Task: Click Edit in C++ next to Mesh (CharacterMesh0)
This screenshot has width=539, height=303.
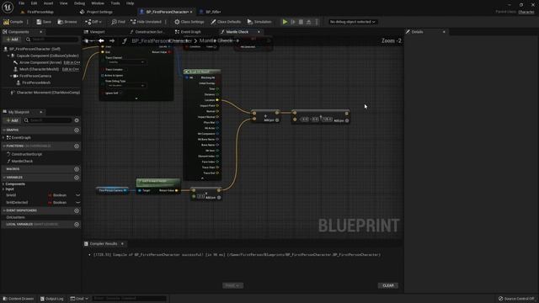Action: pyautogui.click(x=71, y=69)
